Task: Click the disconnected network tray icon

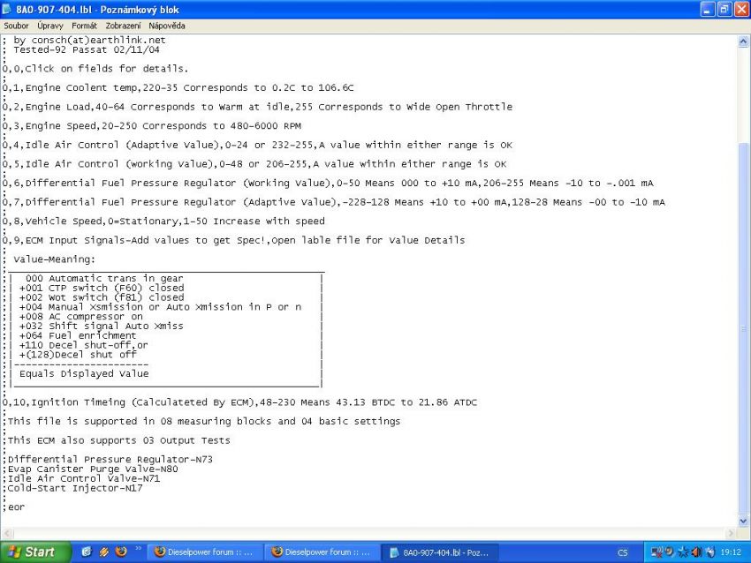Action: (656, 552)
